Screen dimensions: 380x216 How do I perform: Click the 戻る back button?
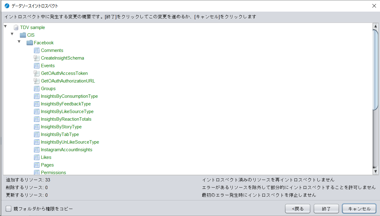click(298, 209)
